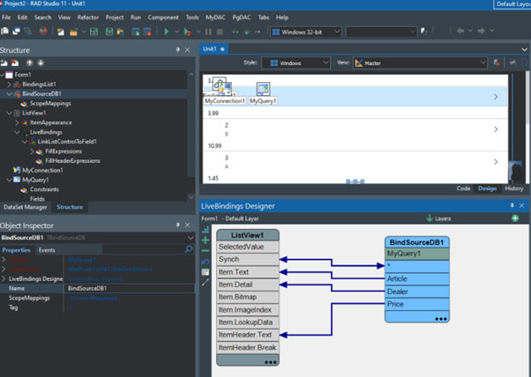Click the MyConnection1 component on the form
The image size is (531, 377).
225,92
